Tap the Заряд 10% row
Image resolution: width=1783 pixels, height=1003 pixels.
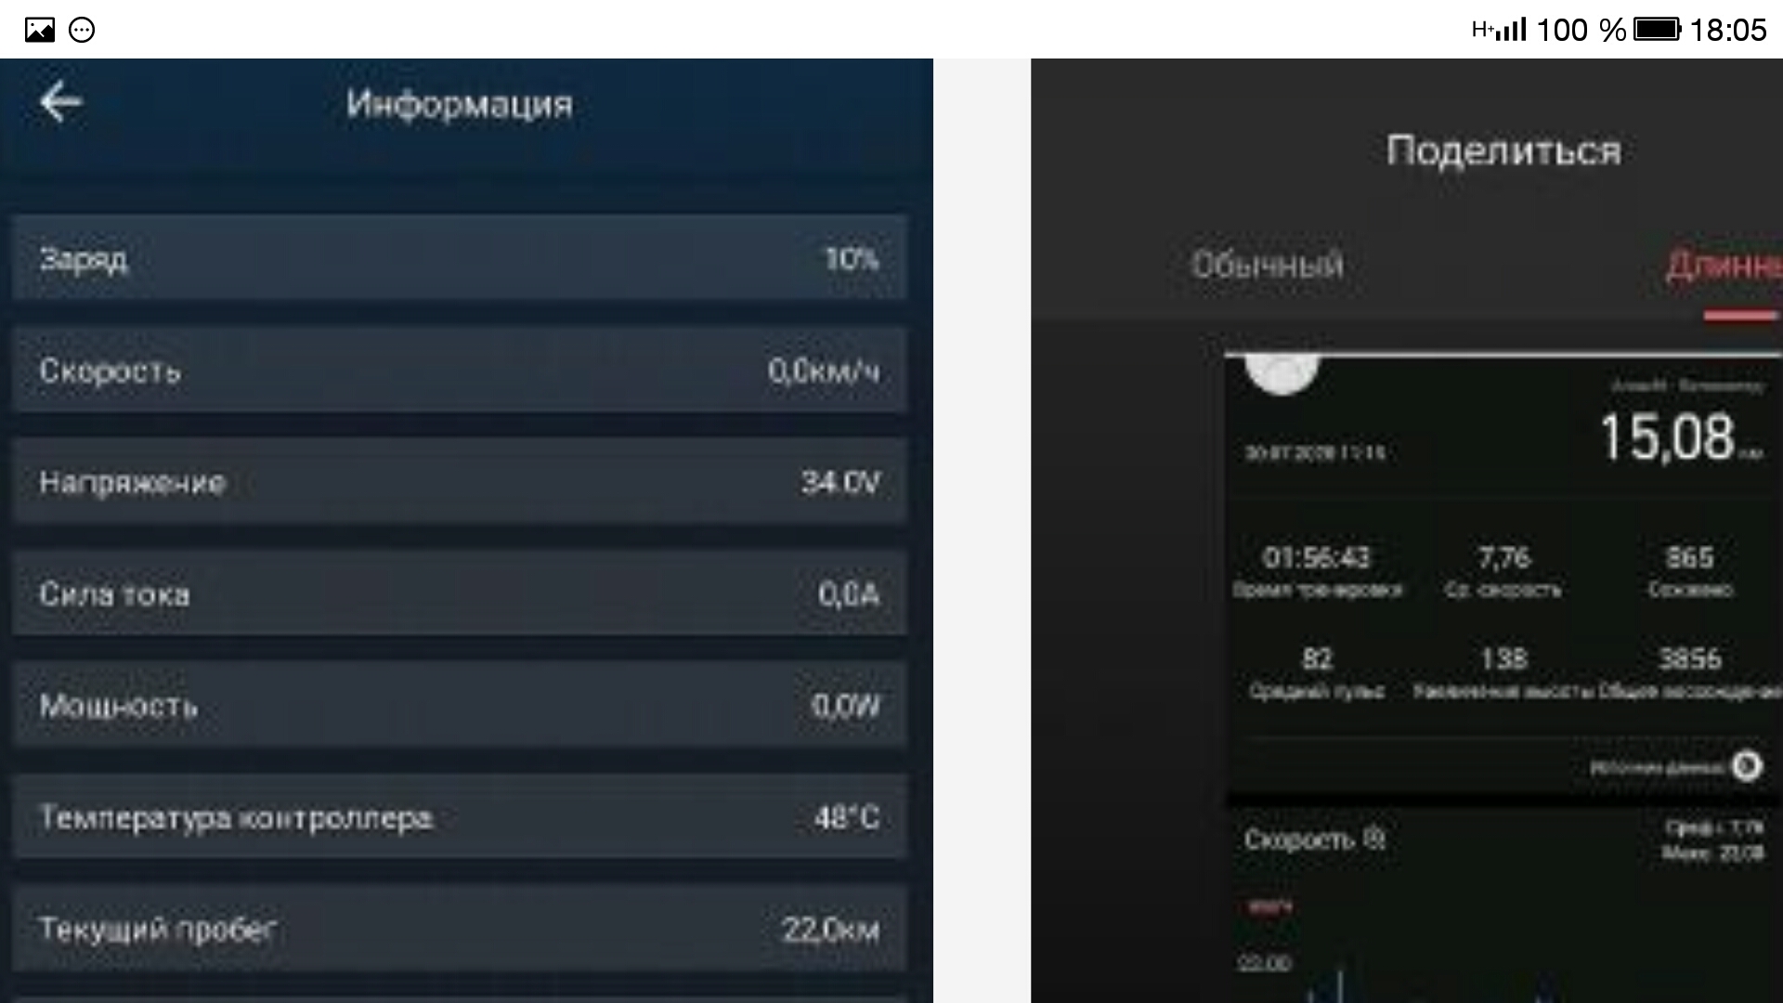pos(460,258)
